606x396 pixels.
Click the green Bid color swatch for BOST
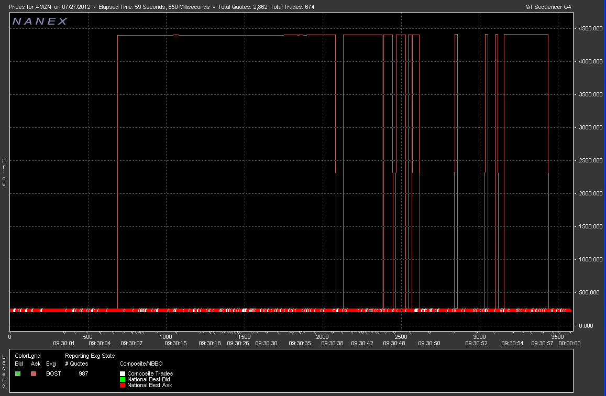pyautogui.click(x=18, y=373)
